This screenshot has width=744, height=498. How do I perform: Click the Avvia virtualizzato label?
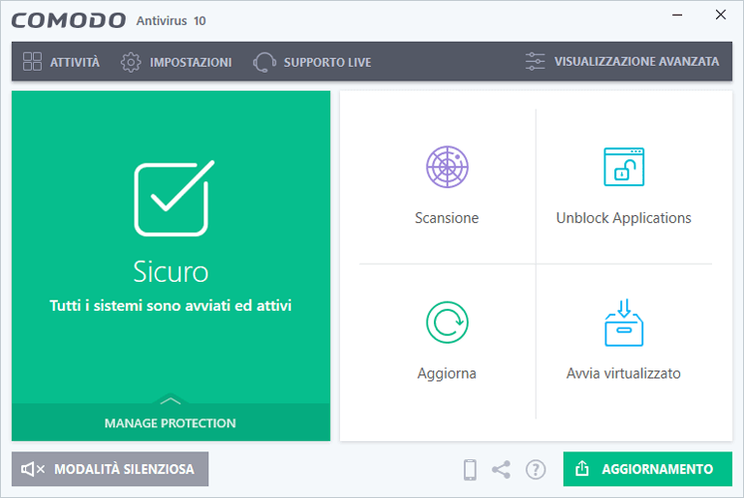[623, 373]
